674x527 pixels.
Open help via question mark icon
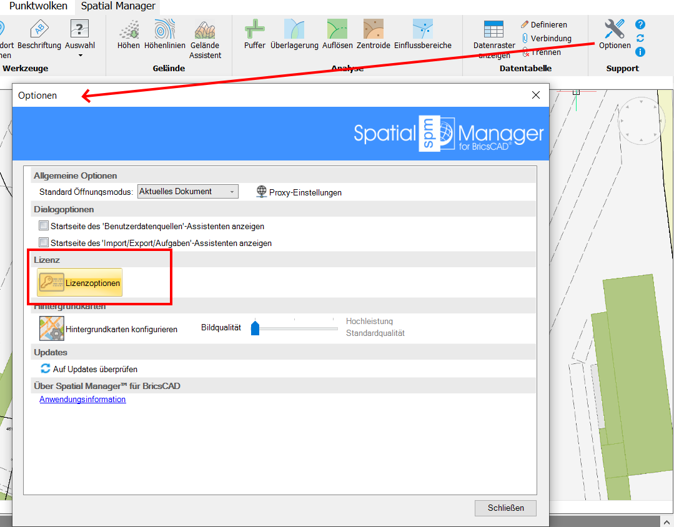640,24
